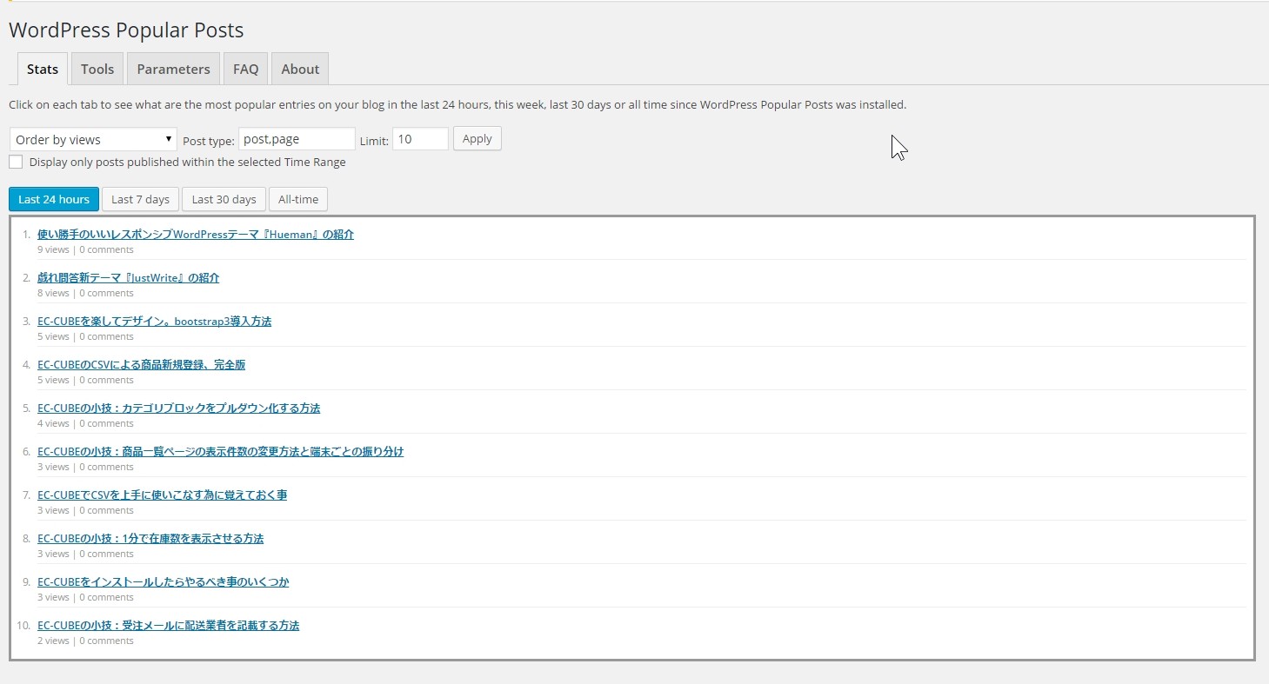Viewport: 1269px width, 684px height.
Task: Open the JustWrite theme post link
Action: click(x=128, y=278)
